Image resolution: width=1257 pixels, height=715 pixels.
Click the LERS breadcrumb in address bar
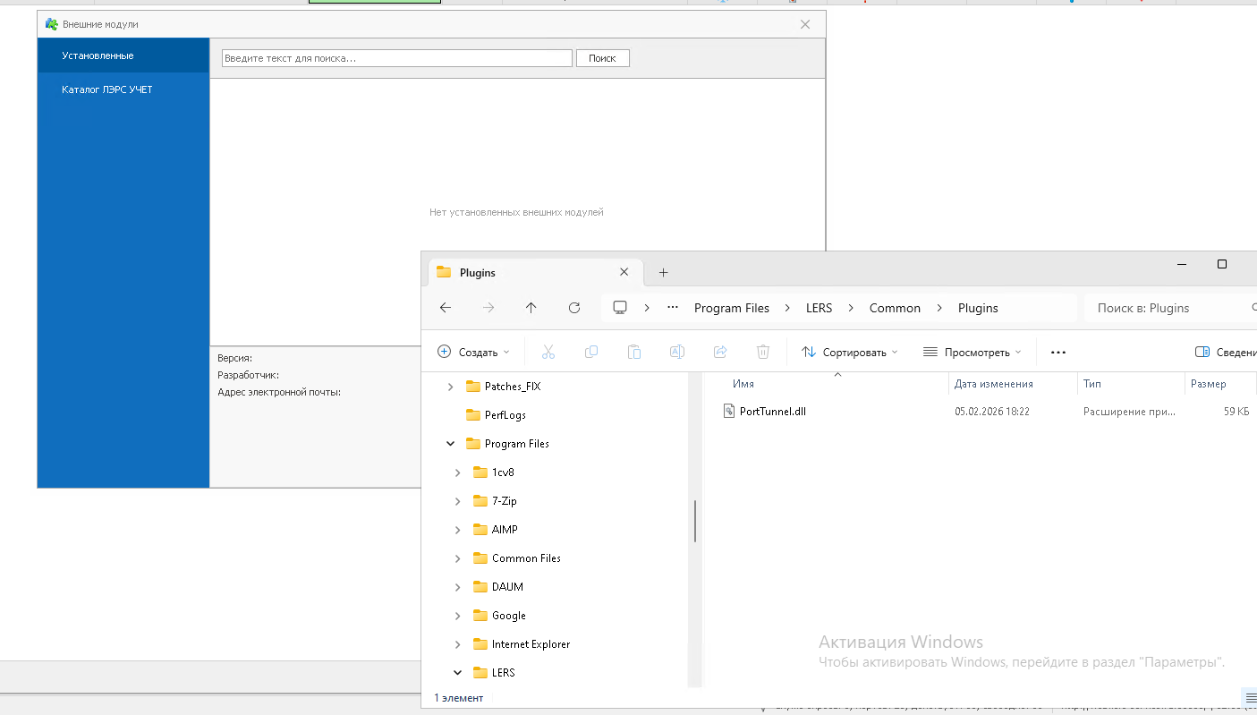819,308
